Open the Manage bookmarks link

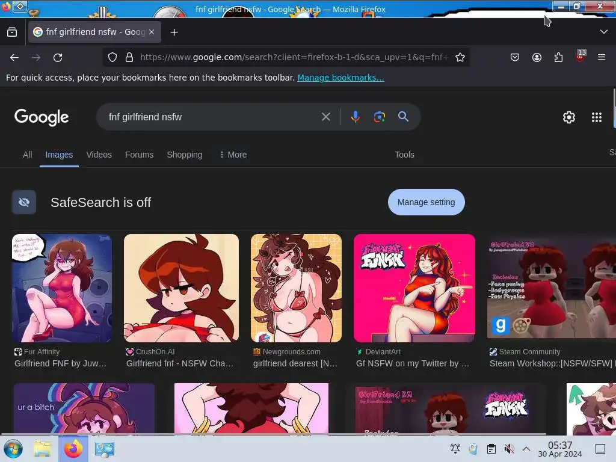pos(340,78)
